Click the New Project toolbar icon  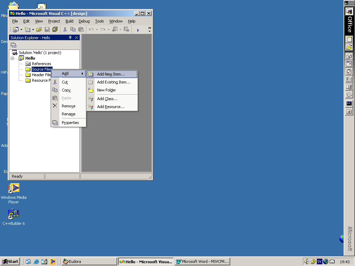pos(15,29)
